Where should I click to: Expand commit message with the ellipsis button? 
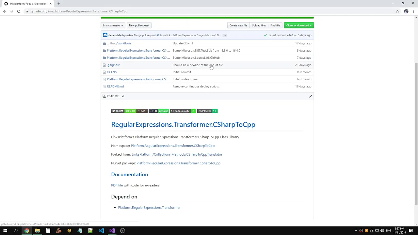click(x=225, y=35)
